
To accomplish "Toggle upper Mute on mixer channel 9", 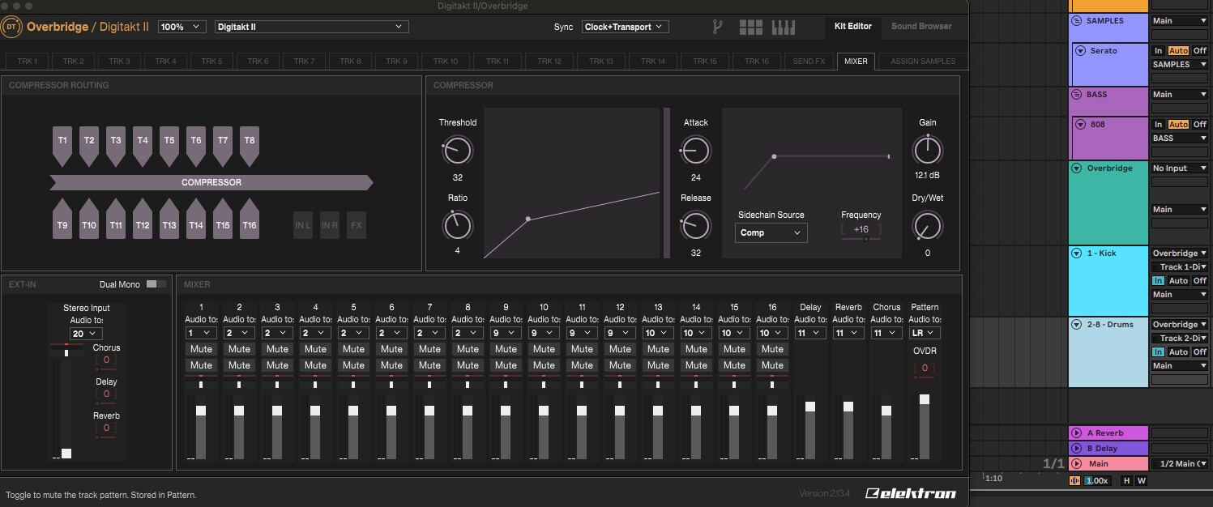I will (506, 349).
